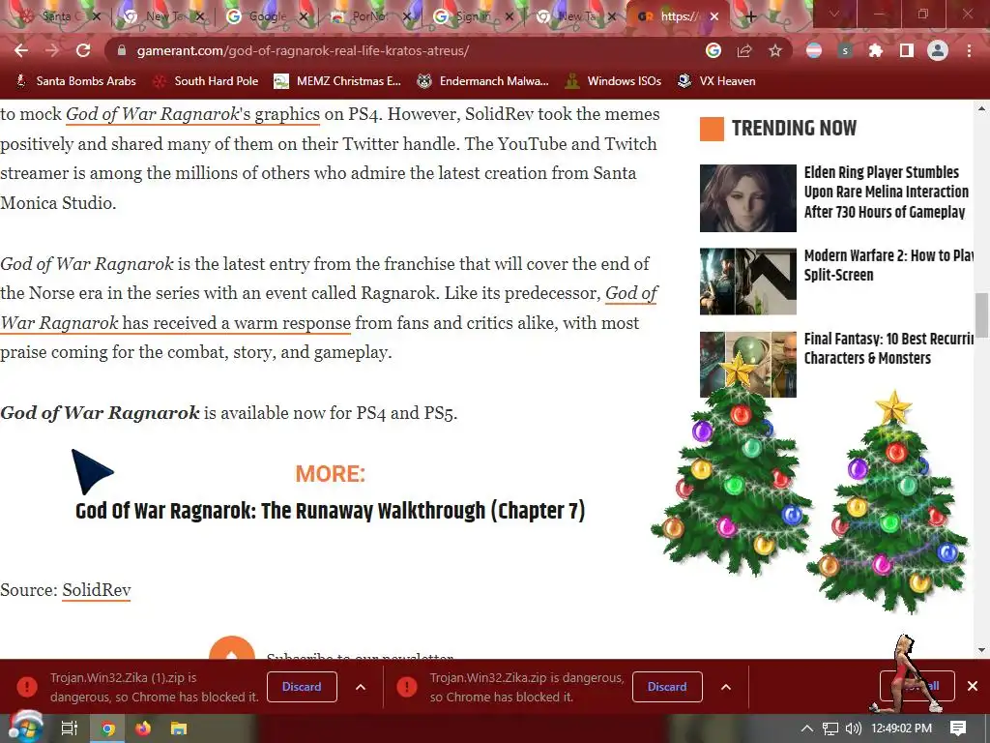
Task: Click the forward navigation arrow
Action: (x=52, y=50)
